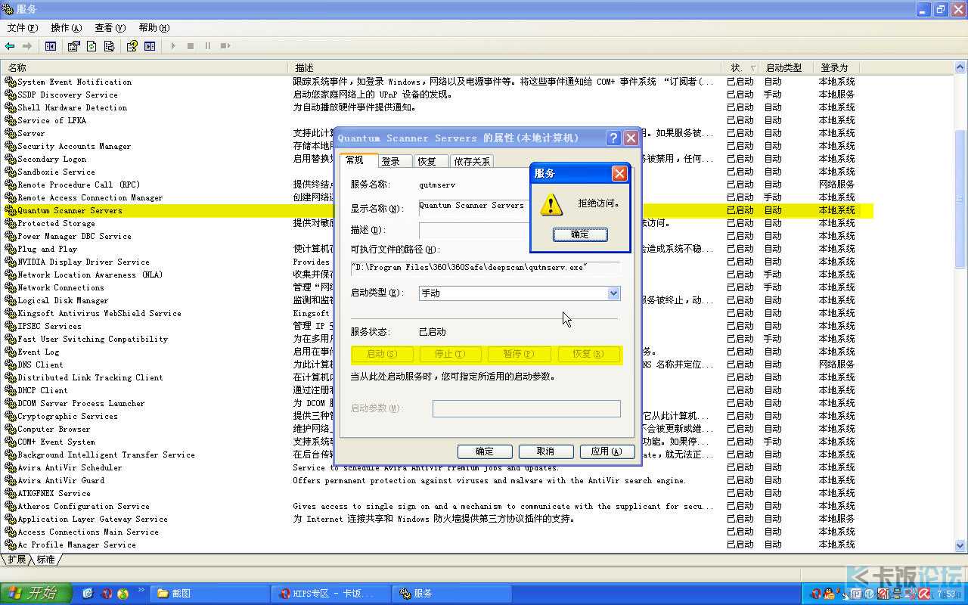Launch the red round quick launch icon
Viewport: 968px width, 605px height.
click(107, 594)
